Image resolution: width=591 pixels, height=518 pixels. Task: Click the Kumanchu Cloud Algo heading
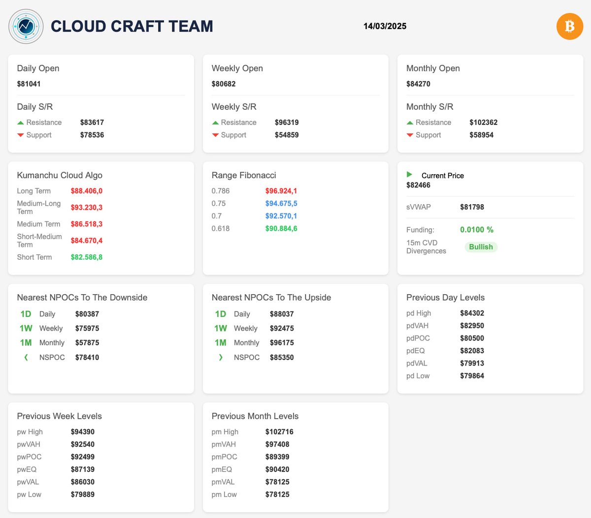[x=60, y=175]
